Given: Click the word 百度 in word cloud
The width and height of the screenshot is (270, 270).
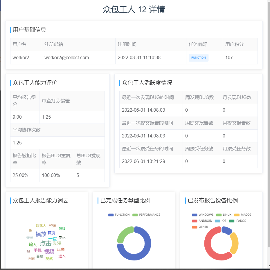Looking at the screenshot, I should (x=40, y=256).
